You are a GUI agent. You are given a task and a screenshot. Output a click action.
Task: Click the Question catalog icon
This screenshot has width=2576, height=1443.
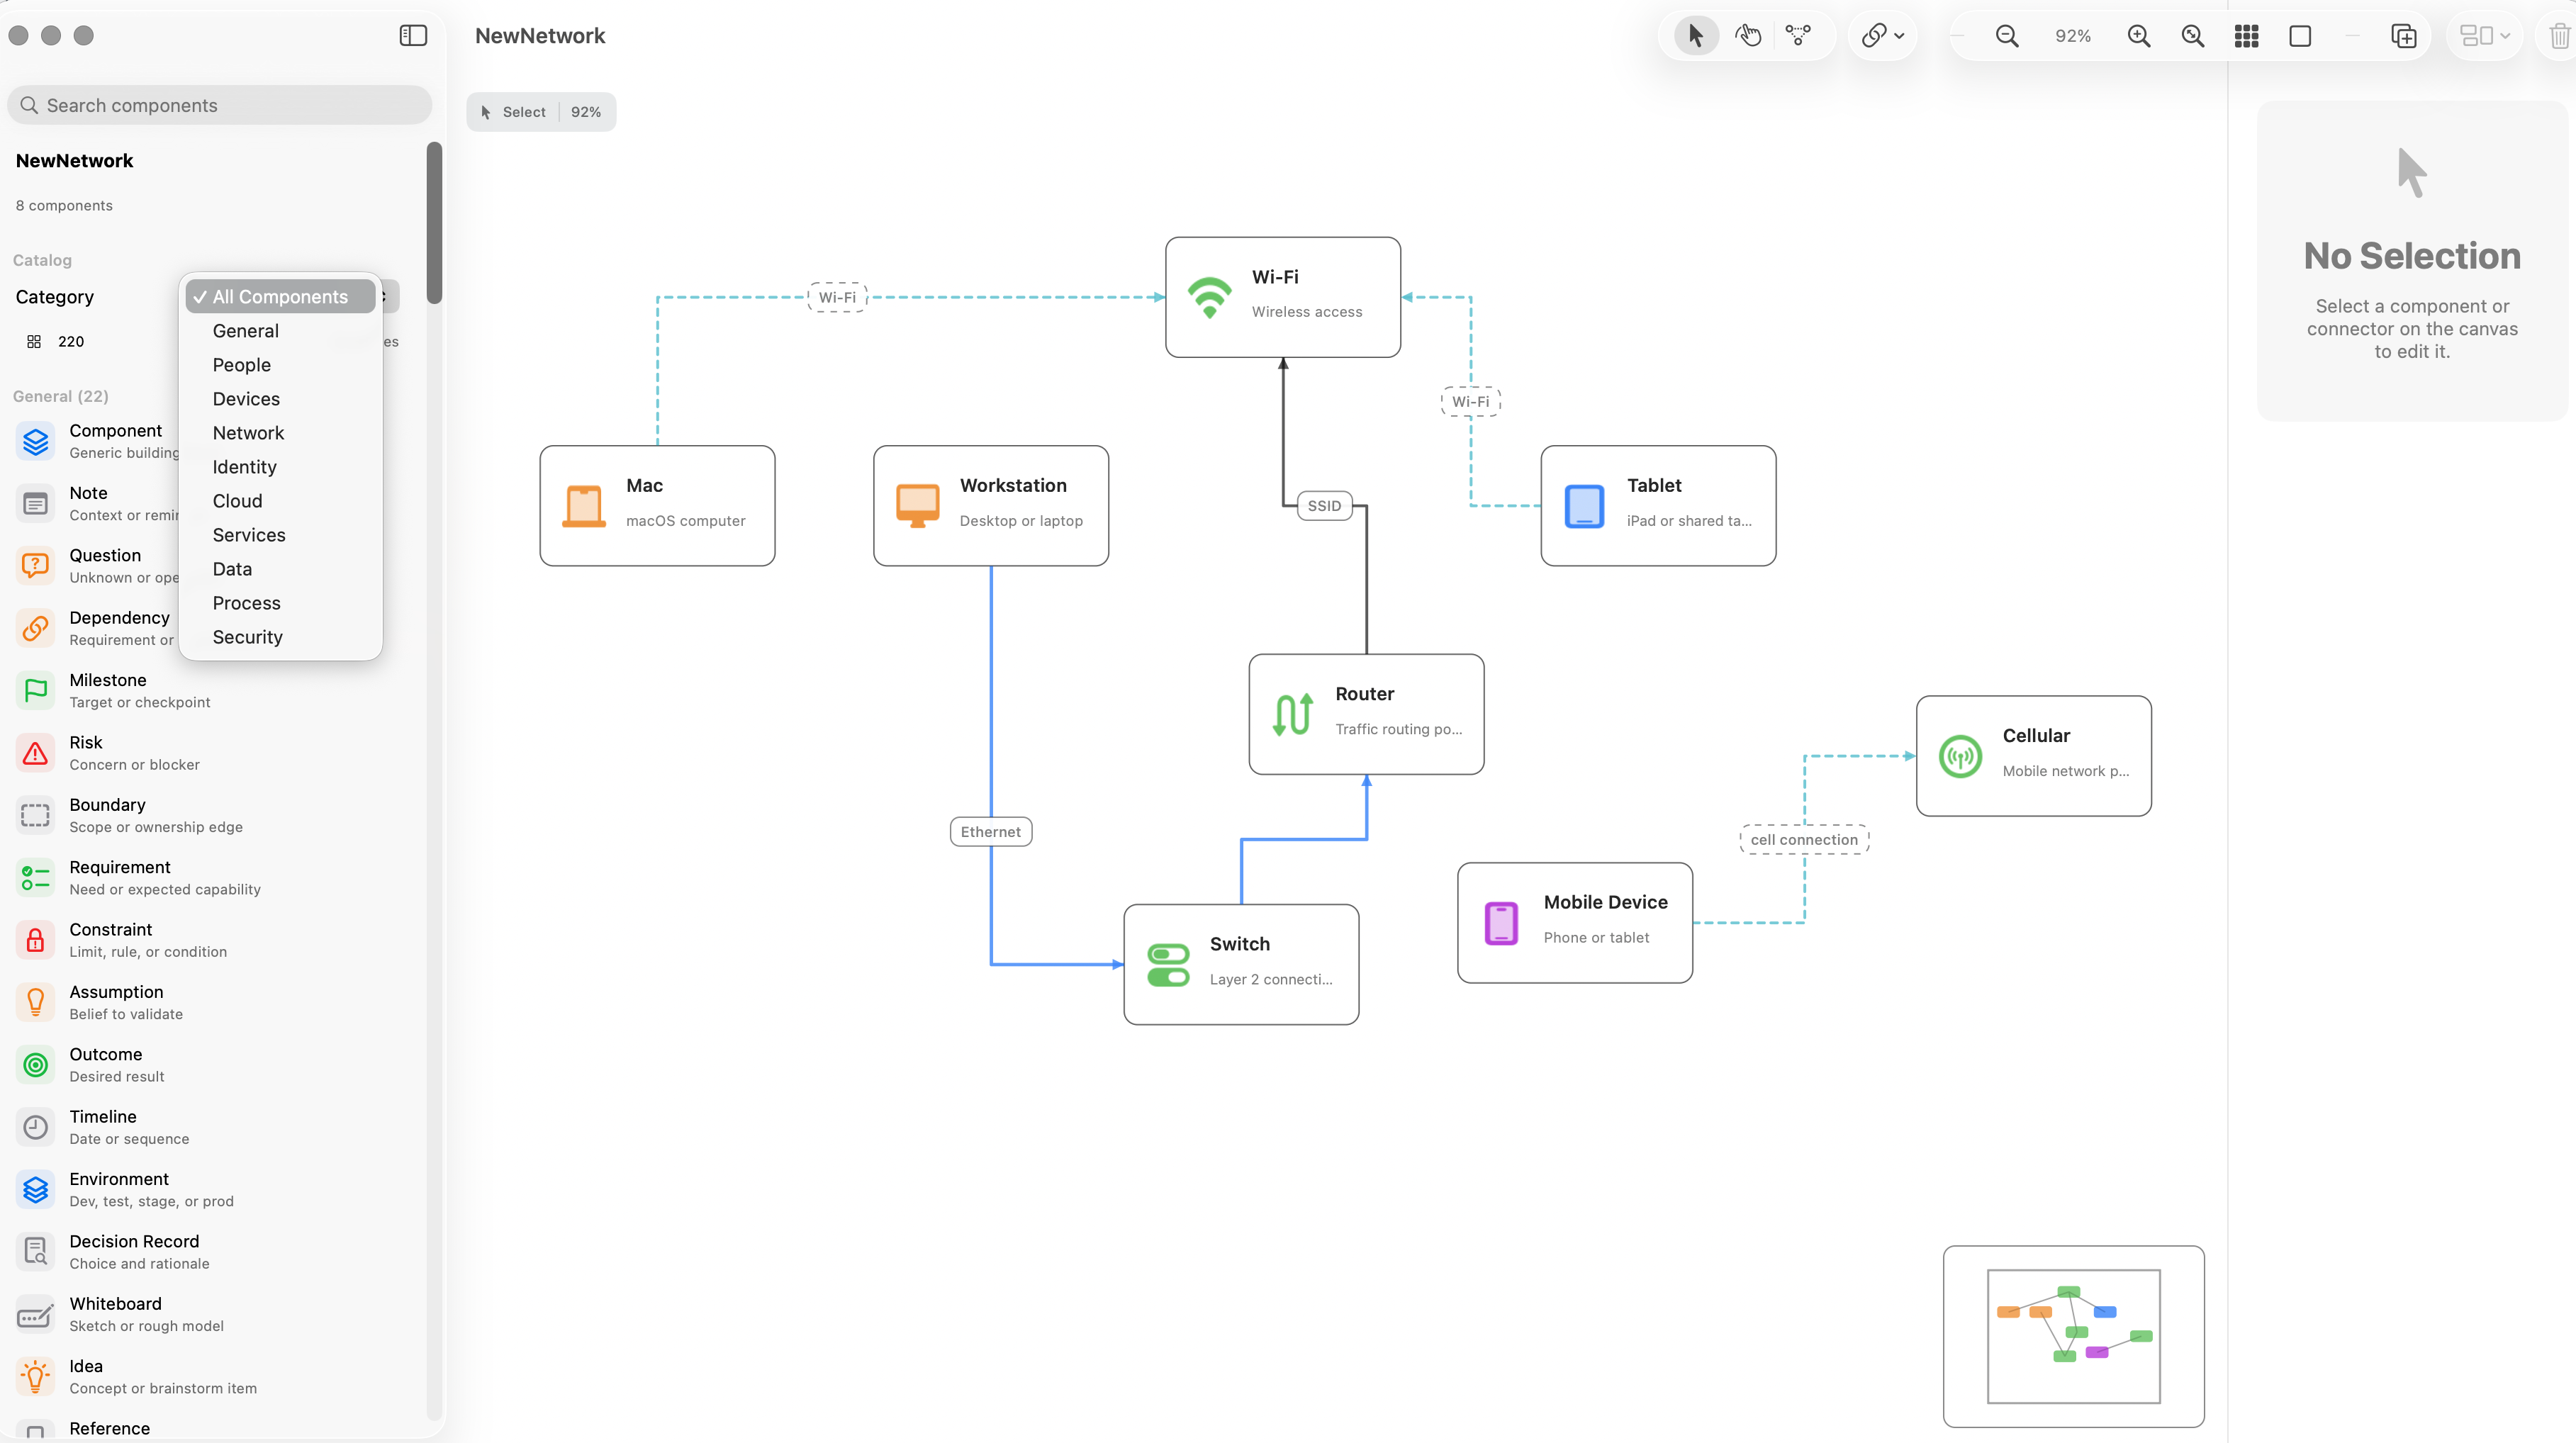click(35, 566)
